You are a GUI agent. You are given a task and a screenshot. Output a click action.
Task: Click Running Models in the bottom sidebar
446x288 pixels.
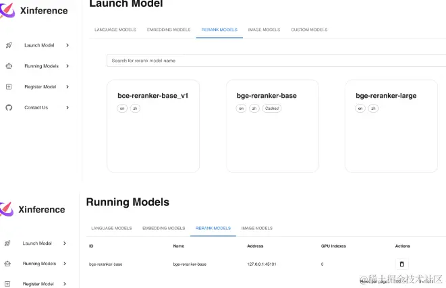(x=39, y=264)
